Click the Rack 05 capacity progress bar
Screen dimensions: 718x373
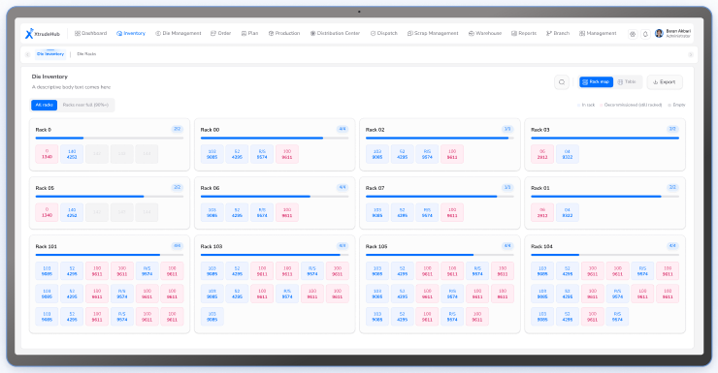click(x=110, y=197)
